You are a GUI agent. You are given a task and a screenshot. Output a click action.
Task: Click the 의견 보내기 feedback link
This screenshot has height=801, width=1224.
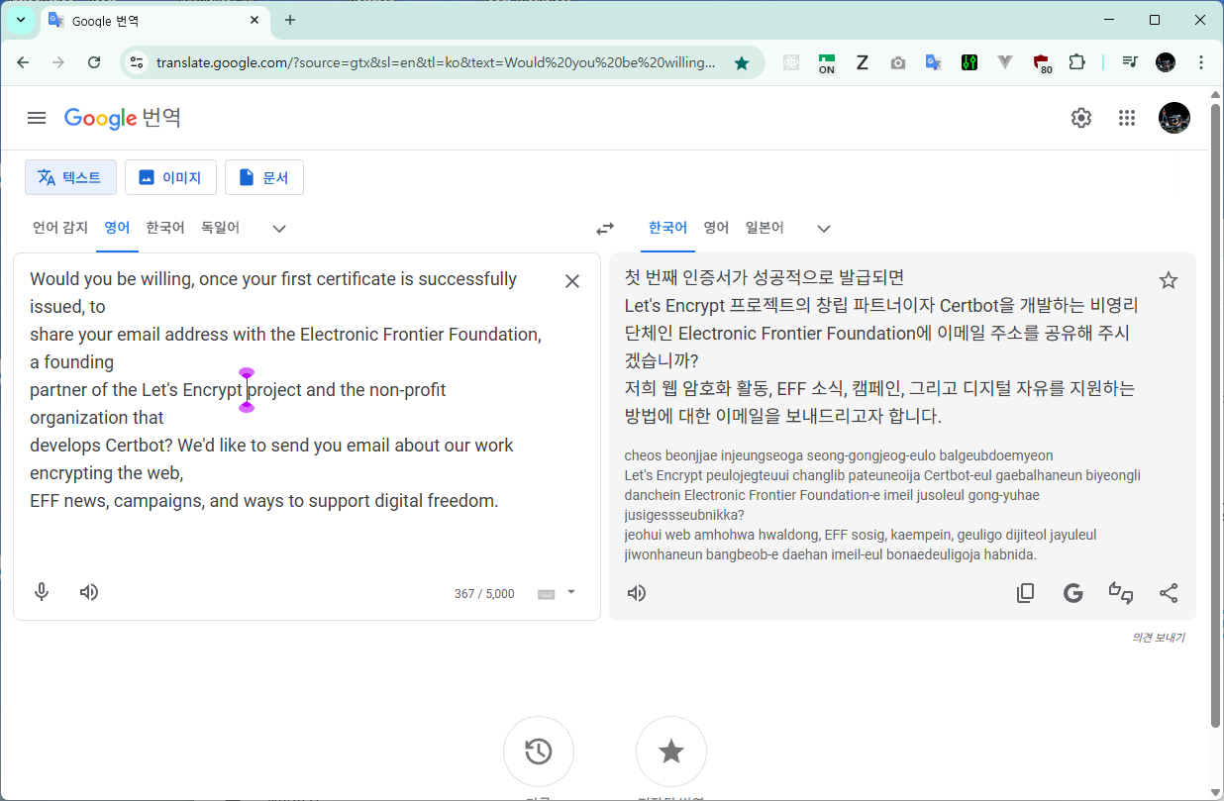click(1159, 638)
